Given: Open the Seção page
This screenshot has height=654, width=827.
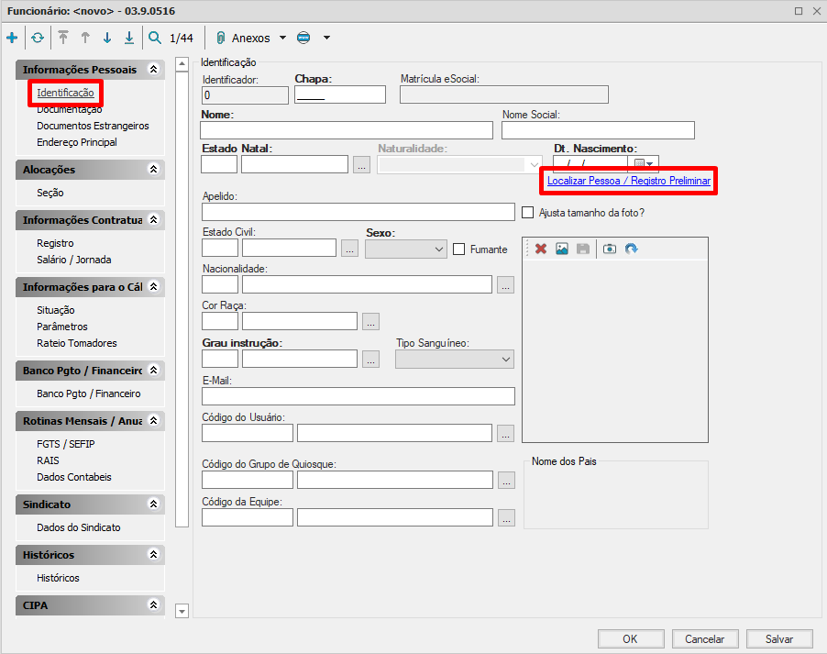Looking at the screenshot, I should coord(50,193).
